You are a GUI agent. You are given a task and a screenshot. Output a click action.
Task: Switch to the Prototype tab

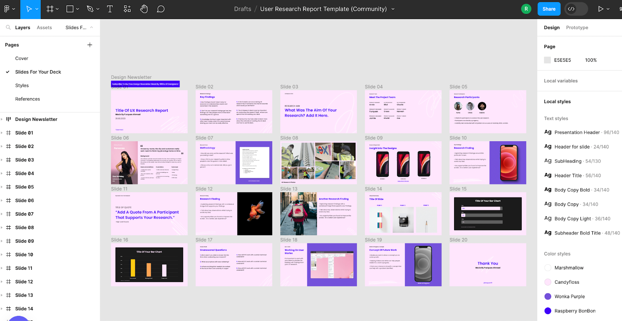577,28
